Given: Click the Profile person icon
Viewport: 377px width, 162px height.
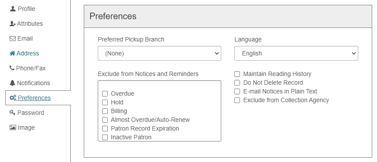Looking at the screenshot, I should (13, 9).
